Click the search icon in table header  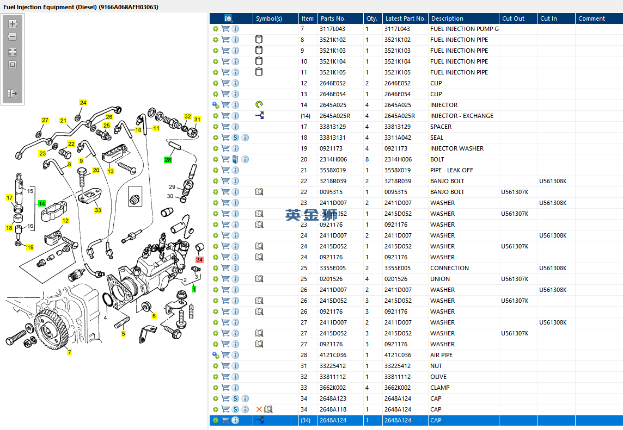pos(229,18)
